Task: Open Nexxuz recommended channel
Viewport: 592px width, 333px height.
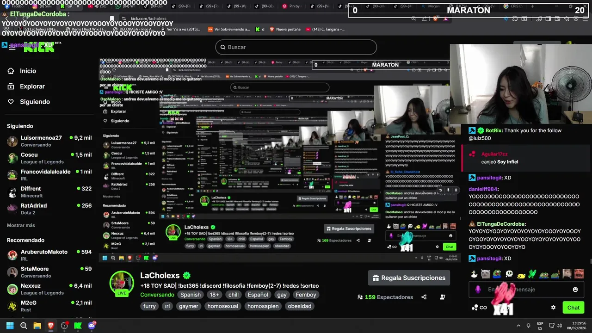Action: coord(49,289)
